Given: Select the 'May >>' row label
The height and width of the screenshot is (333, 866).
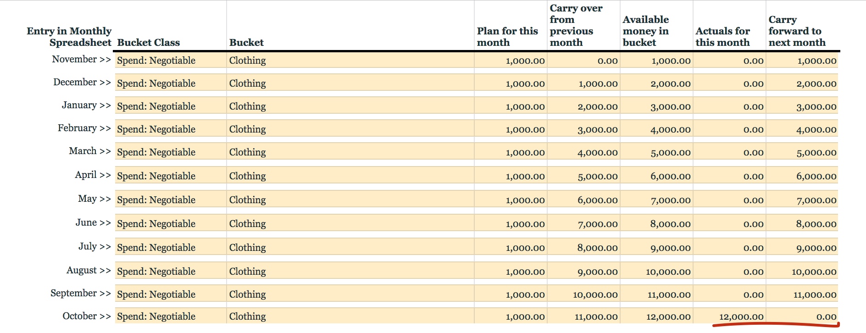Looking at the screenshot, I should pos(94,199).
